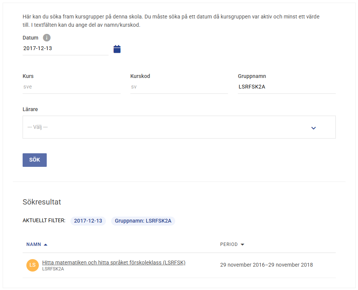
Task: Click the 2017-12-13 filter chip
Action: click(88, 221)
